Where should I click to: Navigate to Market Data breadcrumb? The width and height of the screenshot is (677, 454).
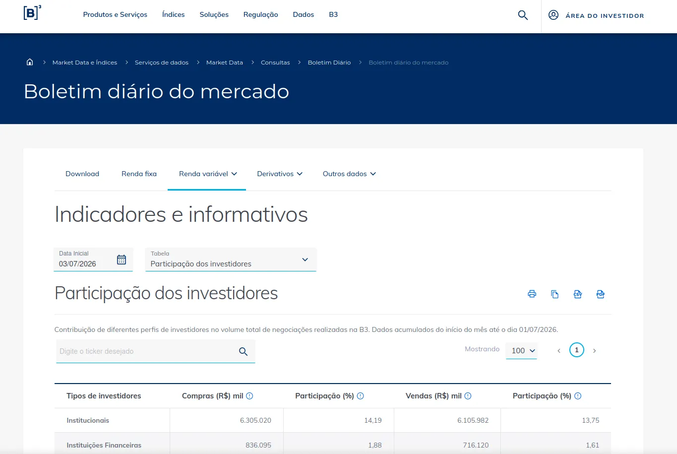225,63
